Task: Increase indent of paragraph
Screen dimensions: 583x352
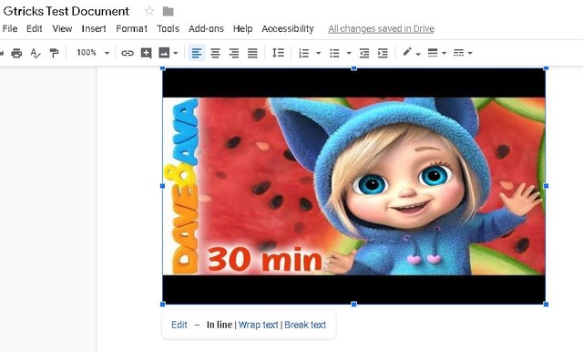Action: (383, 53)
